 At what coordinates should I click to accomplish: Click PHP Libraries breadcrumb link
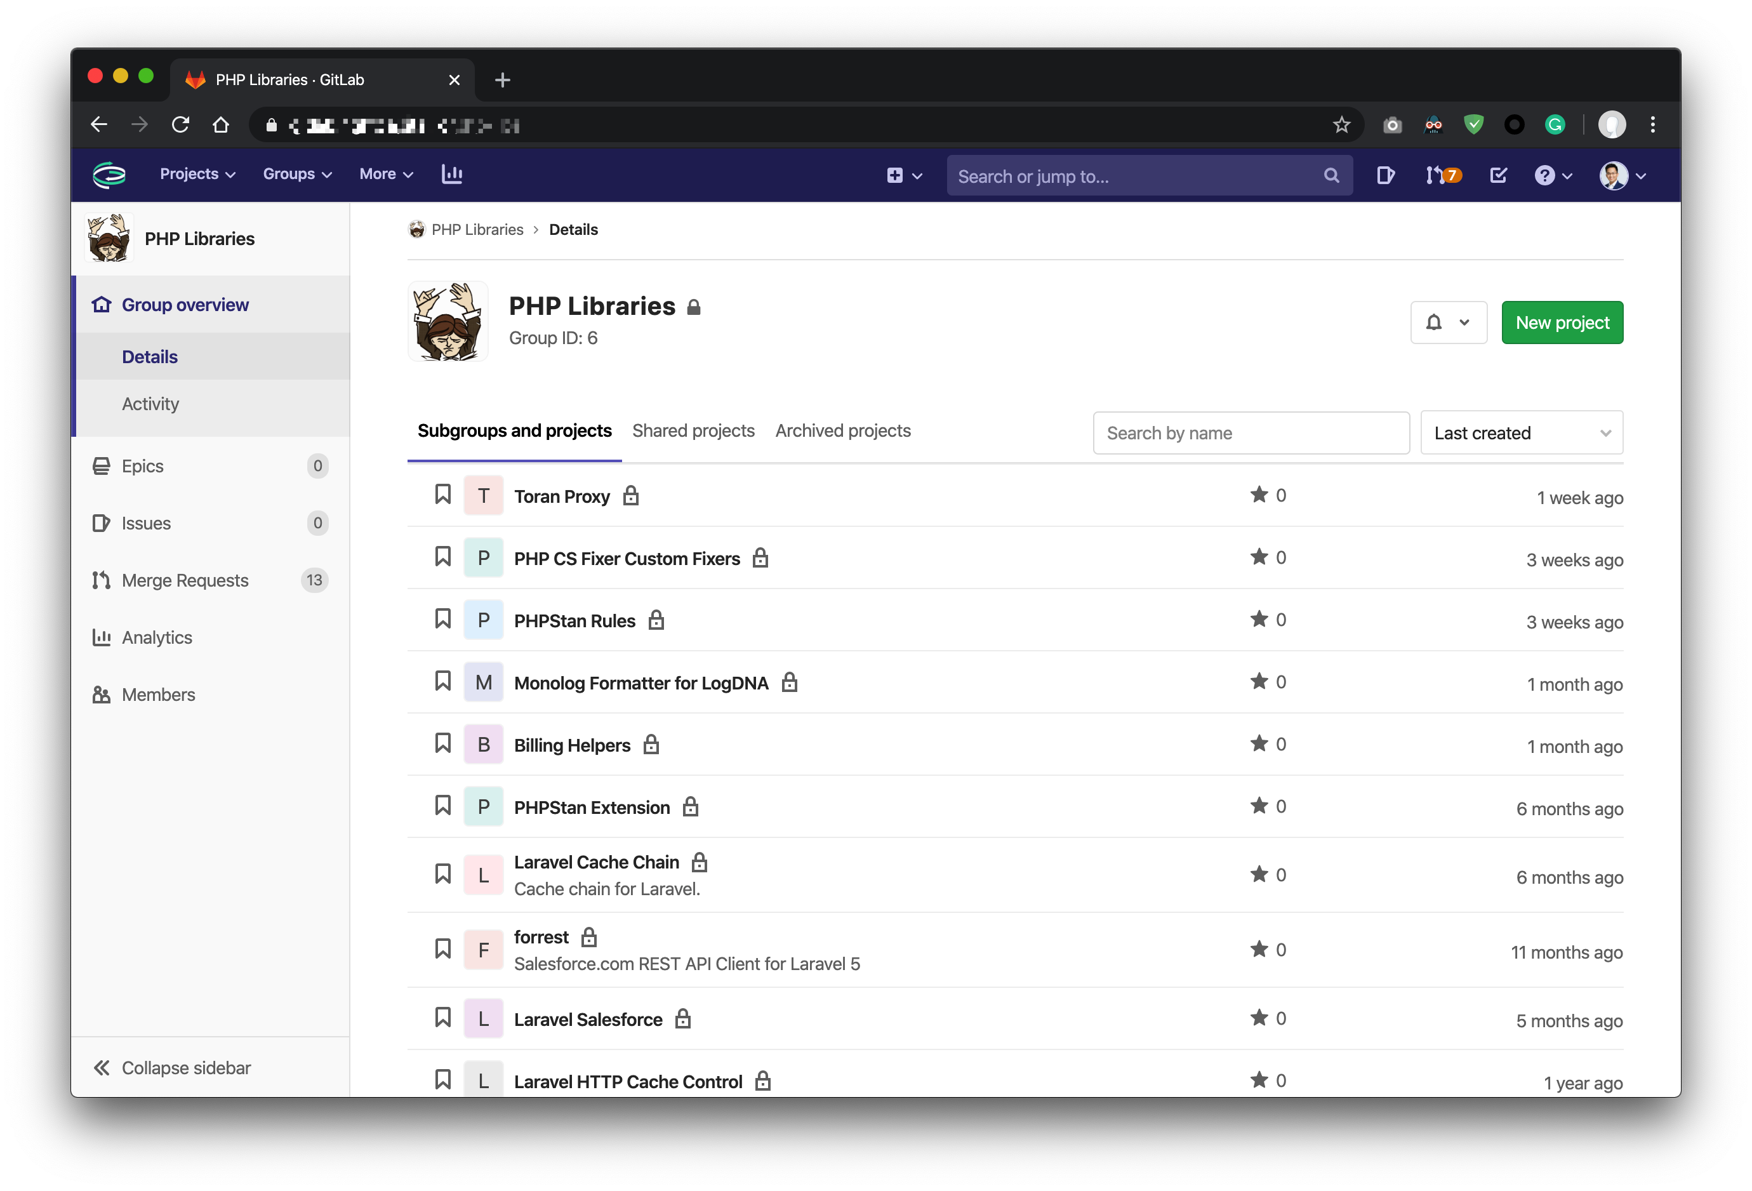click(x=477, y=229)
